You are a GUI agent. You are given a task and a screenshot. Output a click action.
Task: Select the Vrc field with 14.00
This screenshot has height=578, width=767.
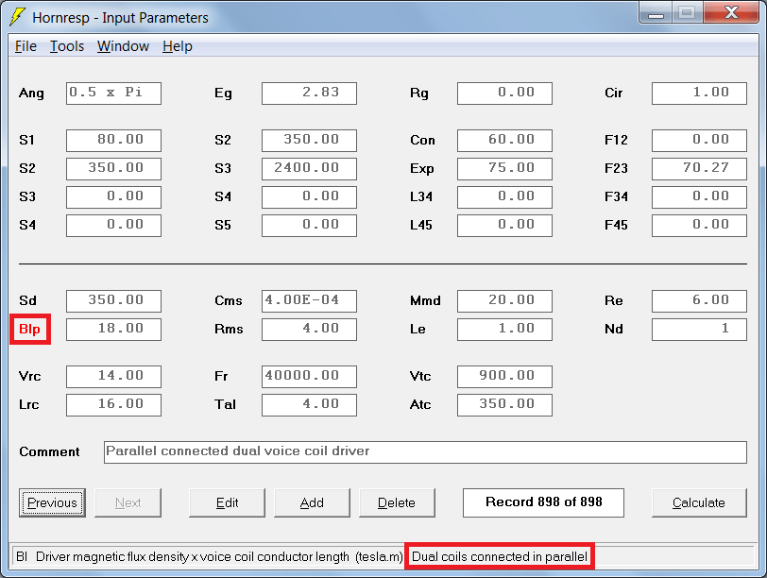(113, 377)
